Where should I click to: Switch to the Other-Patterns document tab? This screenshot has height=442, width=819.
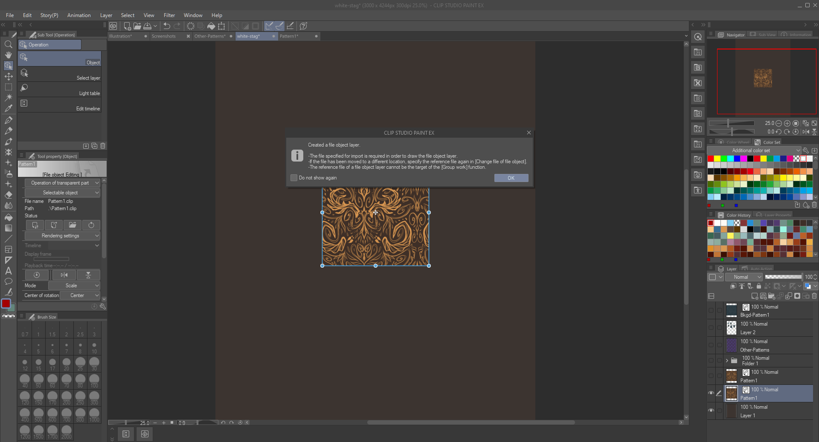pyautogui.click(x=209, y=36)
